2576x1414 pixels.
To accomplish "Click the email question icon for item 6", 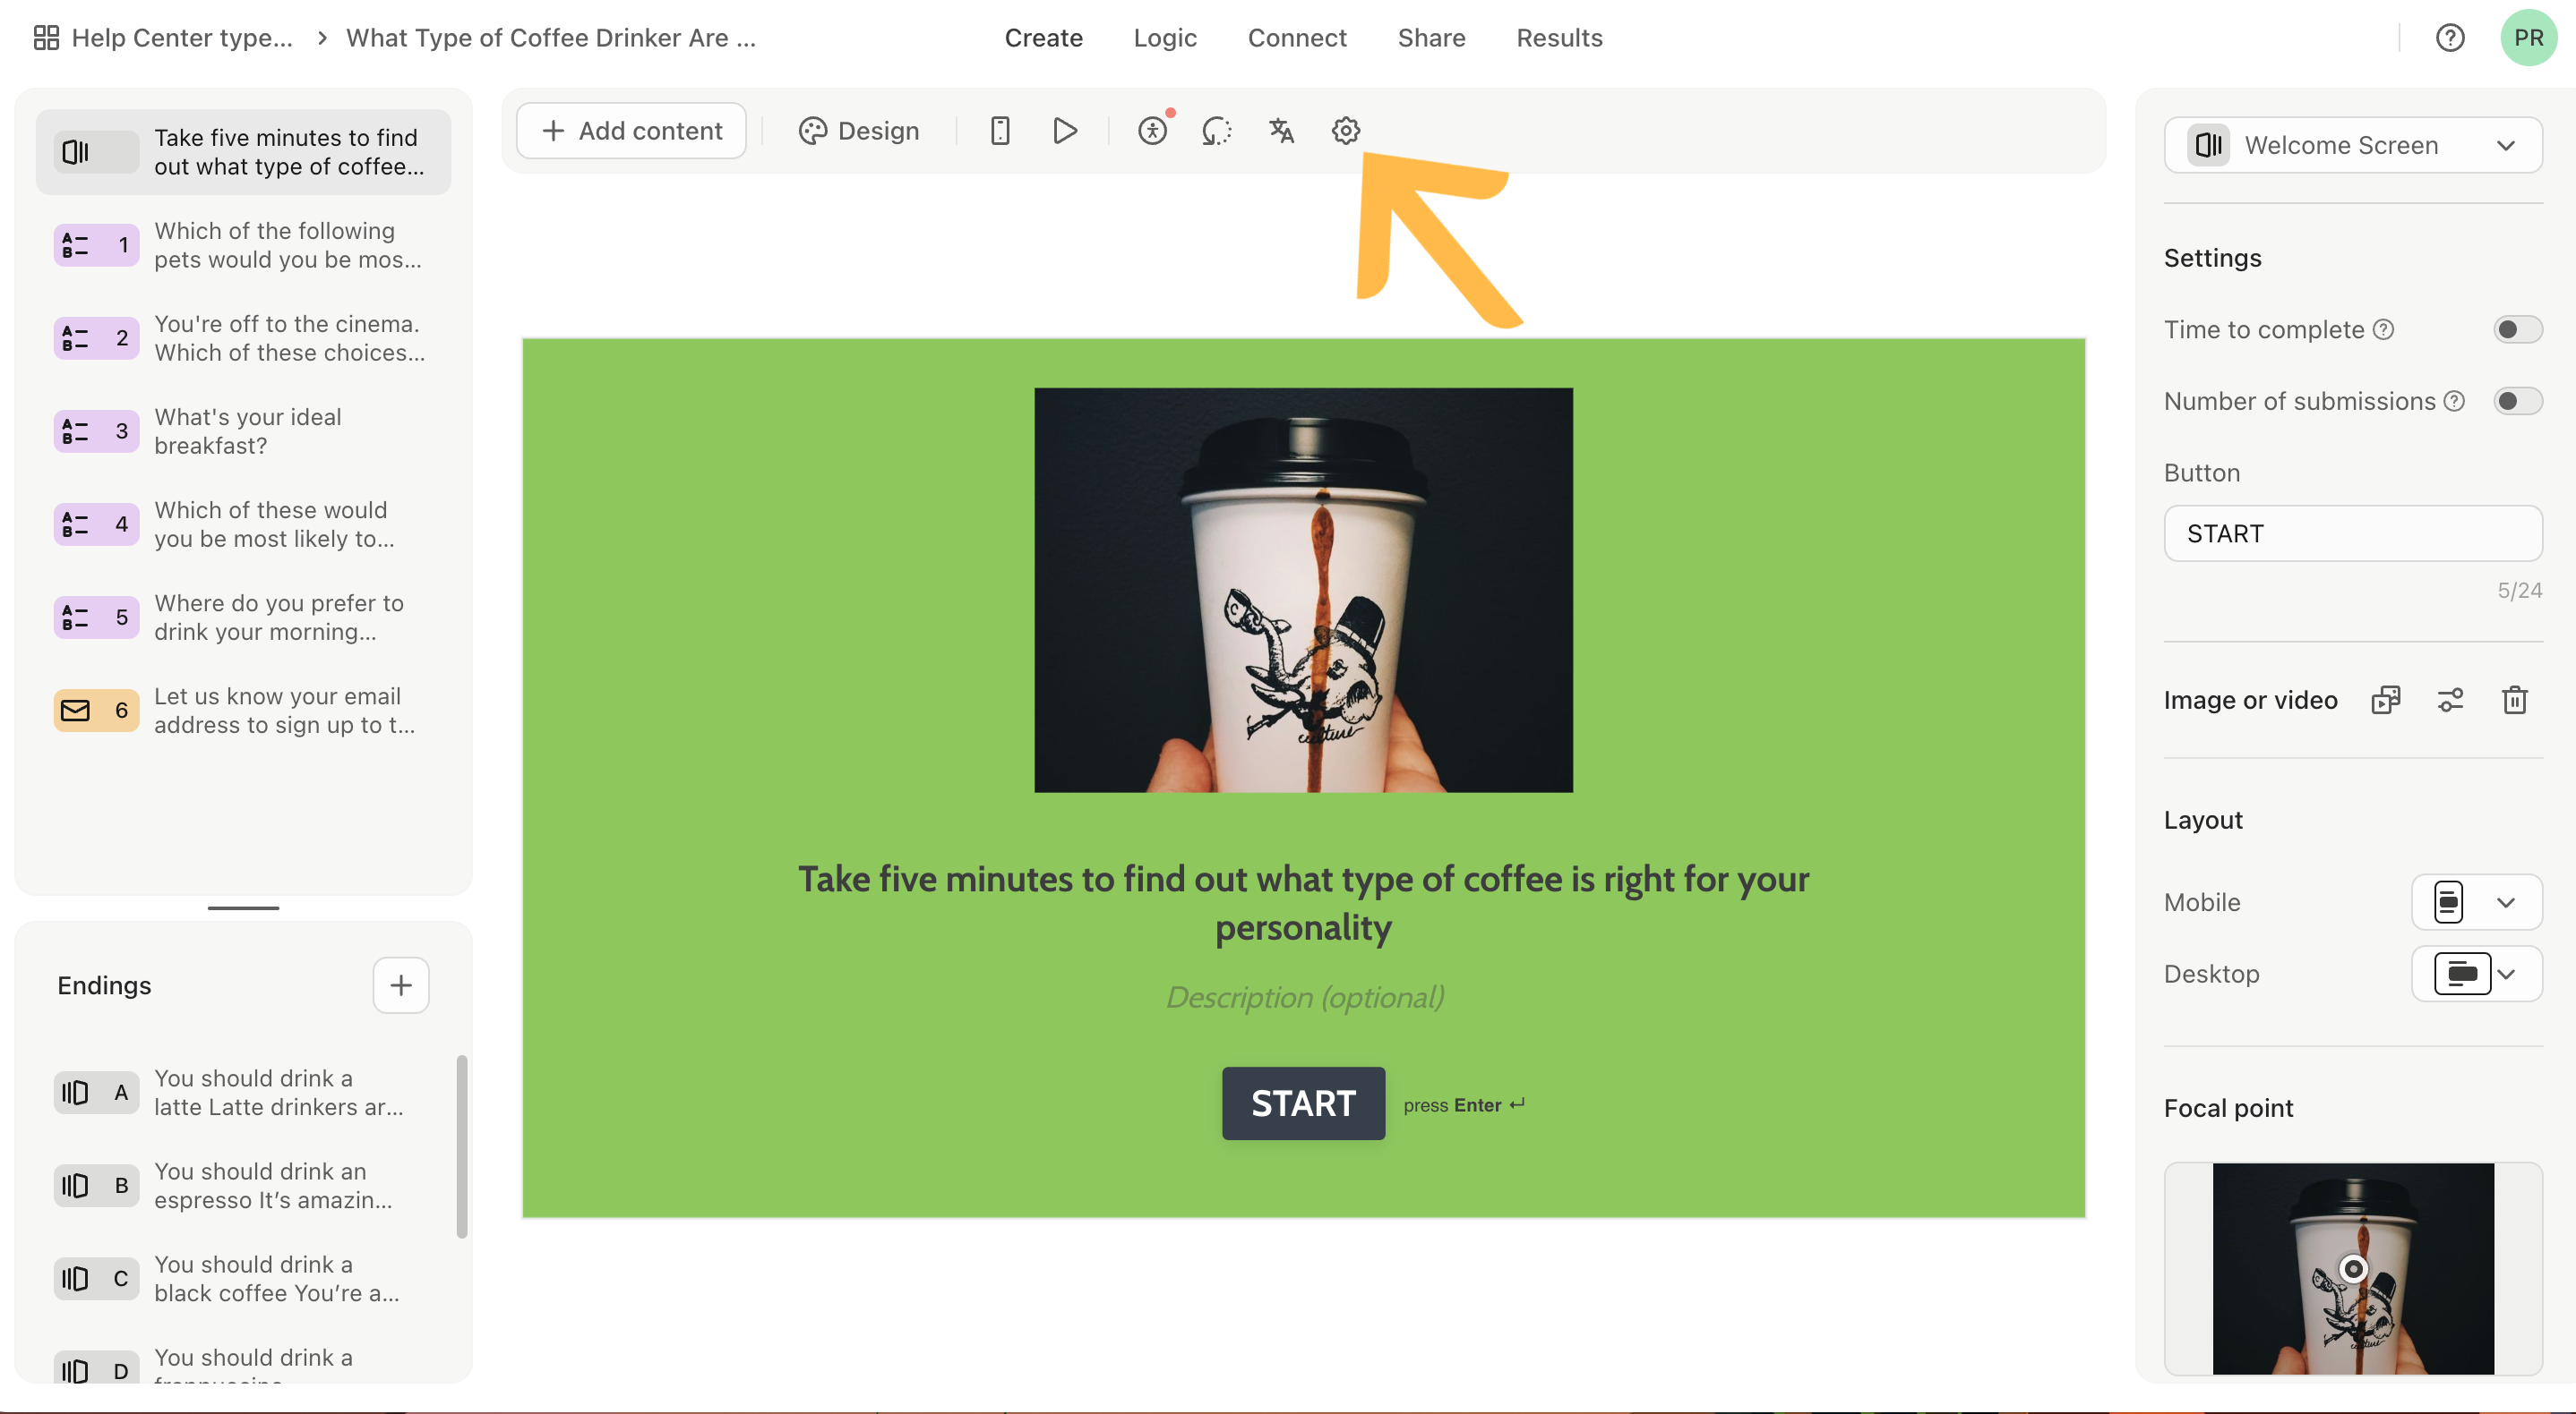I will click(x=76, y=711).
